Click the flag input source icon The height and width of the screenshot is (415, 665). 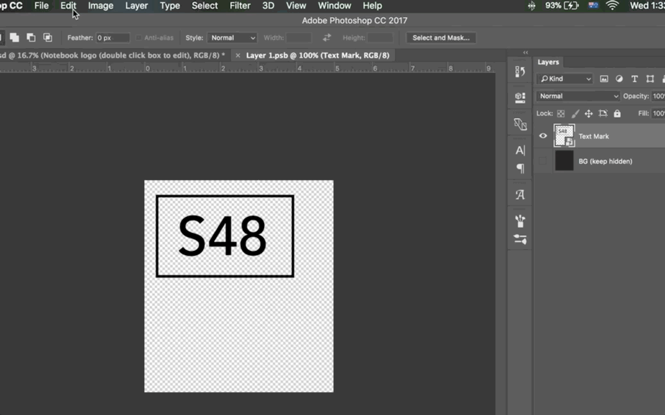(593, 6)
